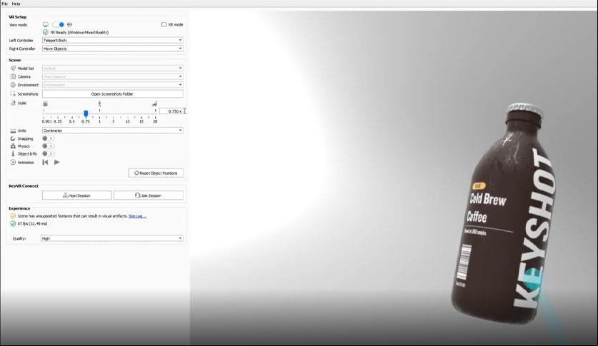Click the dinosaur scale icon
Viewport: 598px width, 346px height.
pyautogui.click(x=154, y=104)
